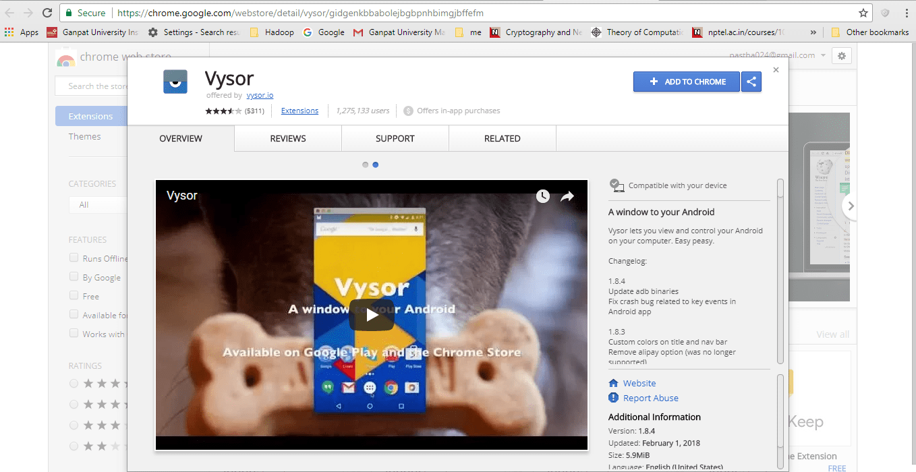Click the browser forward arrow
This screenshot has width=916, height=472.
[28, 13]
